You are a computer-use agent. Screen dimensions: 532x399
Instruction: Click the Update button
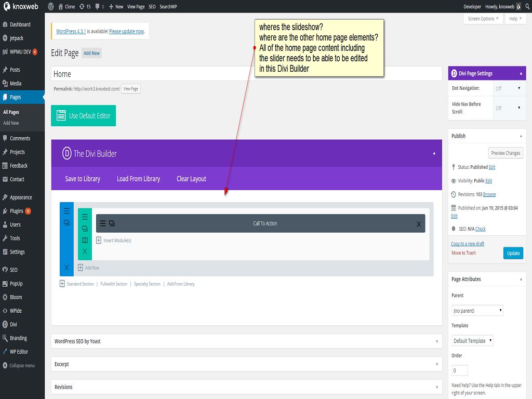[x=513, y=253]
